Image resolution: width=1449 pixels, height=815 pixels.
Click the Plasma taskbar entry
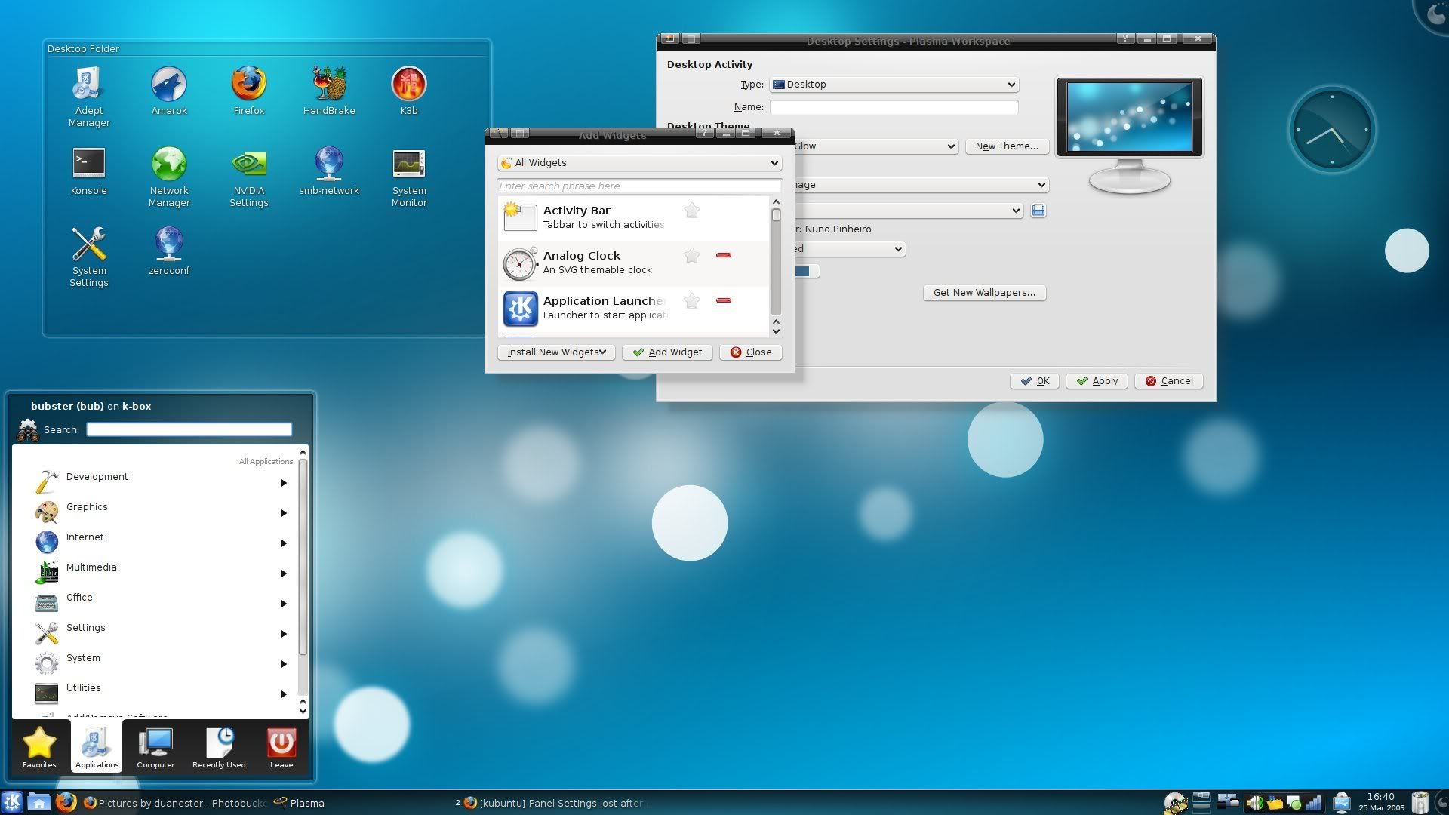[x=299, y=803]
